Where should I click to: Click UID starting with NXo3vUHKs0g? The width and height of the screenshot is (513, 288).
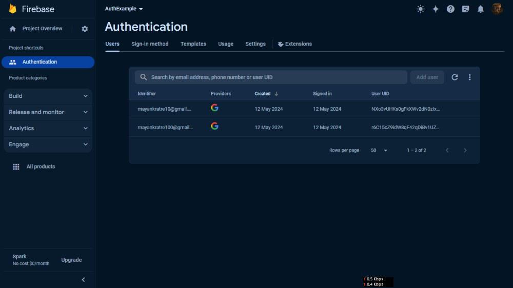[x=405, y=109]
